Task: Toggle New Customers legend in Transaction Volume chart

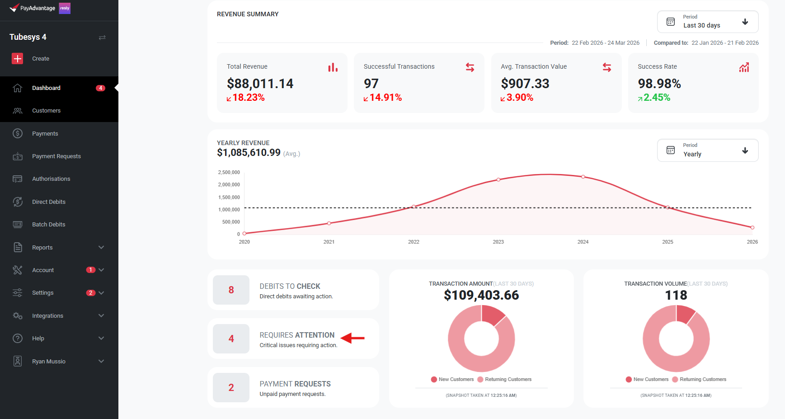Action: (647, 380)
